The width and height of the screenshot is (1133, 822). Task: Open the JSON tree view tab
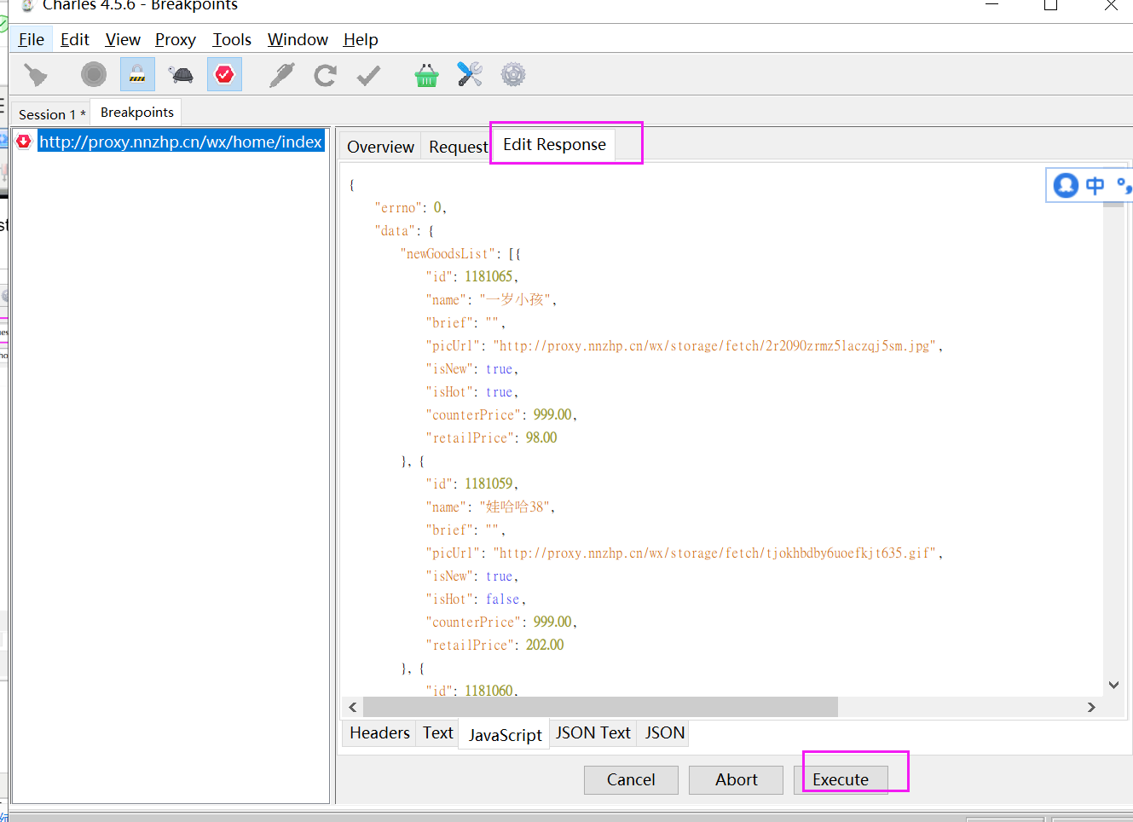pyautogui.click(x=665, y=733)
